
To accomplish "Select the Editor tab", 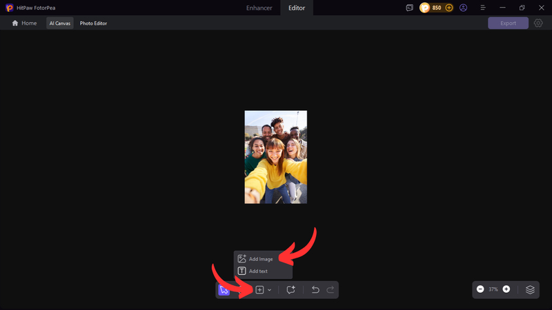I will tap(297, 8).
